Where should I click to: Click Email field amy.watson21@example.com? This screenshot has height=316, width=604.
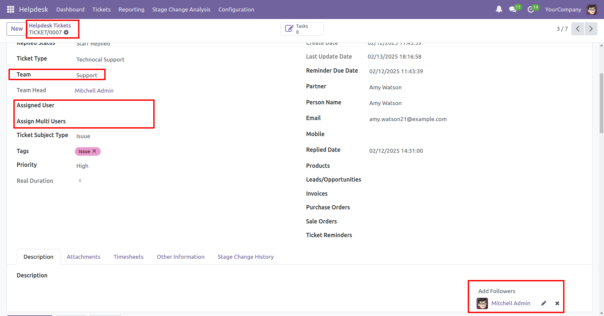pyautogui.click(x=408, y=119)
